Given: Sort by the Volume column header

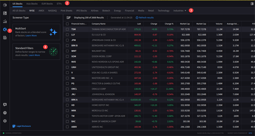Looking at the screenshot, I should point(219,24).
